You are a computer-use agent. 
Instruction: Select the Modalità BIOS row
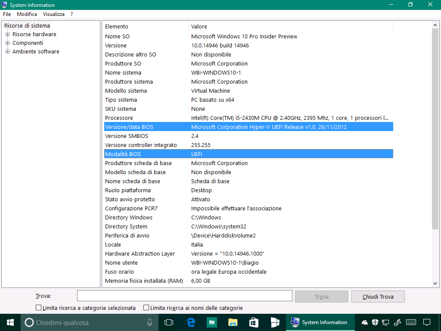[x=248, y=154]
